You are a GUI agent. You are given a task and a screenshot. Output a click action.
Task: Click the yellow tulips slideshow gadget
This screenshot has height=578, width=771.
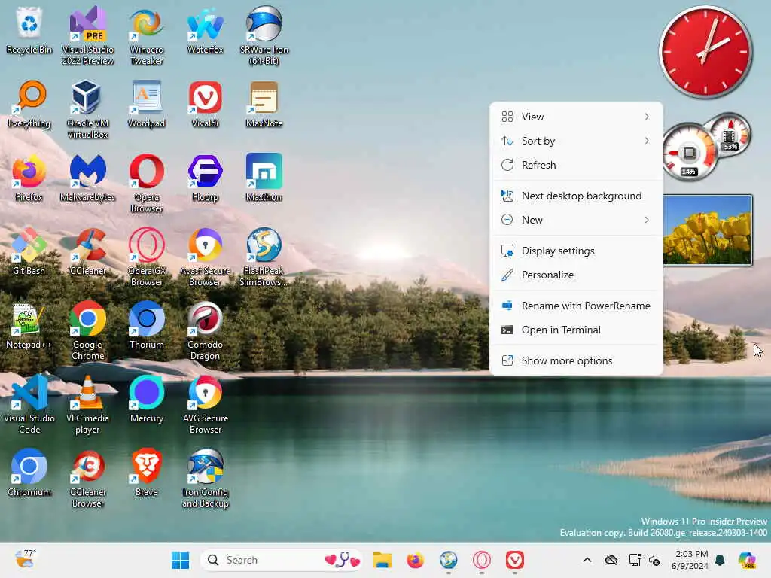coord(708,230)
